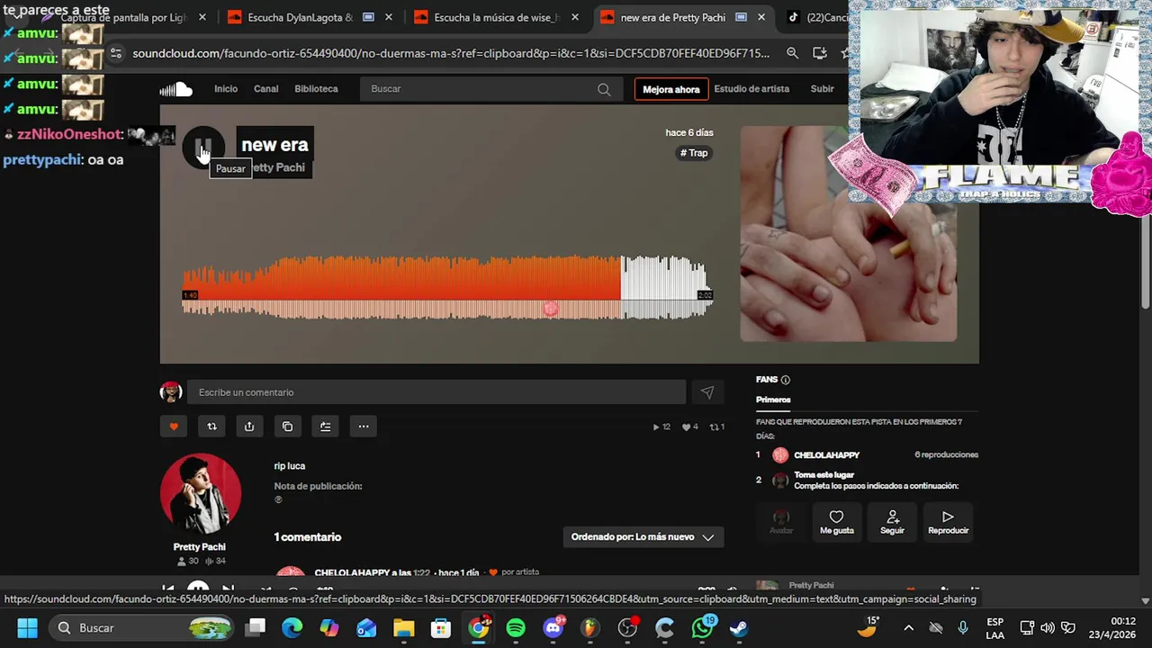
Task: Pause the new era track
Action: tap(203, 148)
